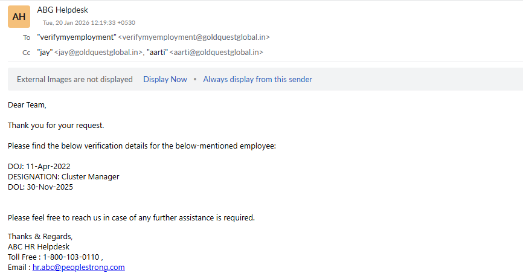Click the Dear Team greeting line
Screen dimensions: 523x279
27,105
